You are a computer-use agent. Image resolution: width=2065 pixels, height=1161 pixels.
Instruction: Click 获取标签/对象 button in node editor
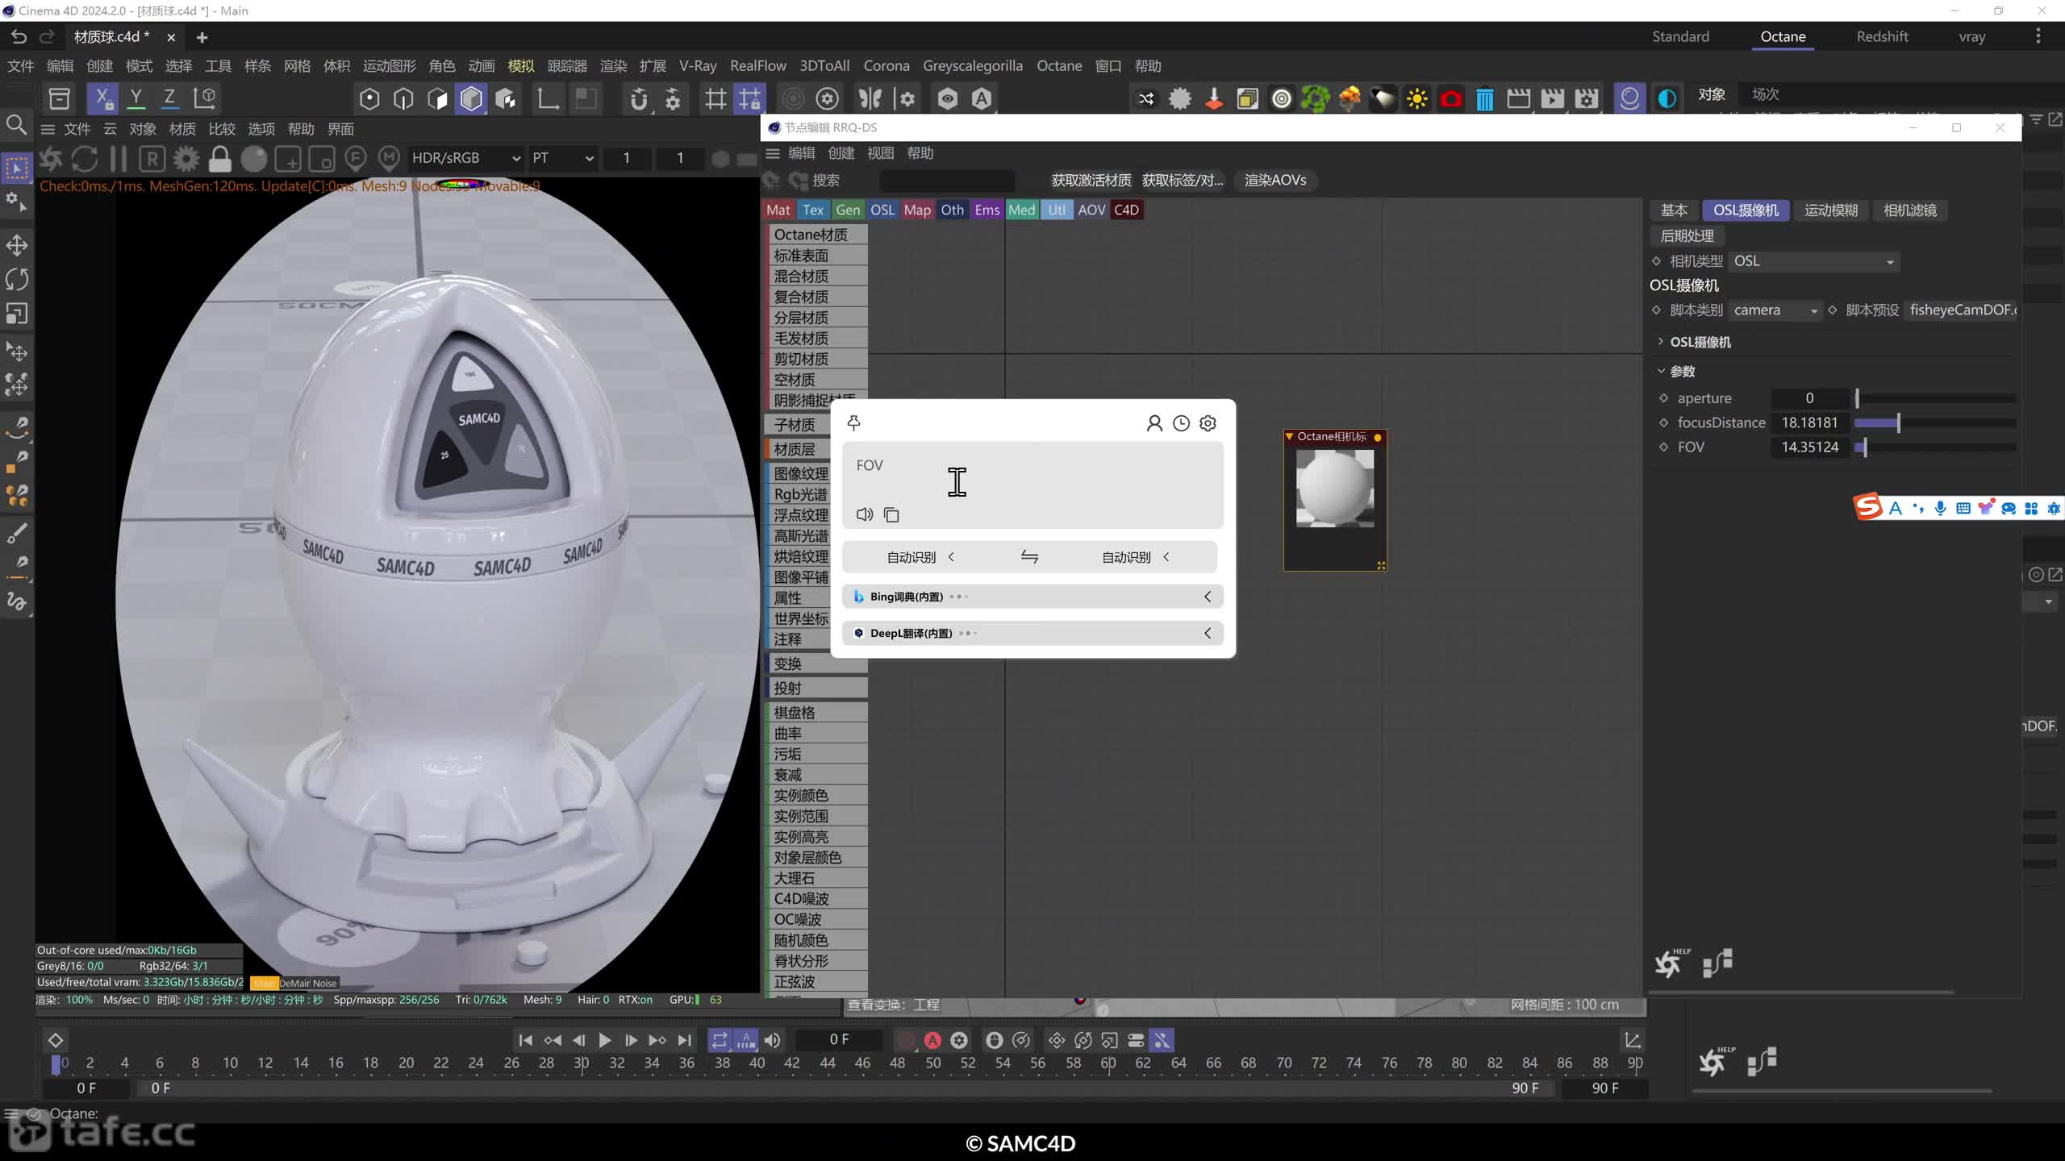point(1183,181)
